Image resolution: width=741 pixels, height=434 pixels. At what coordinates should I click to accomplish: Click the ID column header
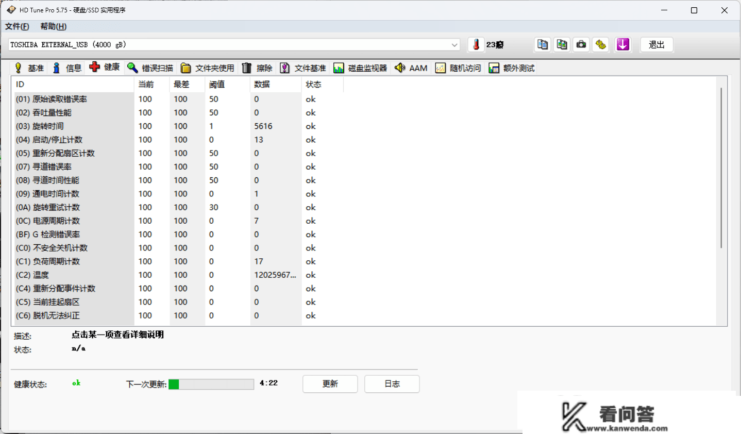pyautogui.click(x=73, y=85)
